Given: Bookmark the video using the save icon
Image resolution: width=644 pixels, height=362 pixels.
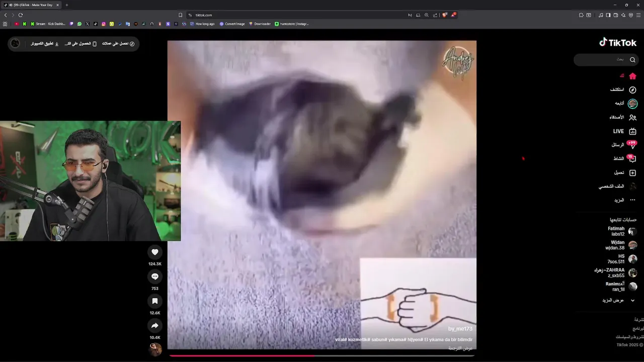Looking at the screenshot, I should (155, 301).
